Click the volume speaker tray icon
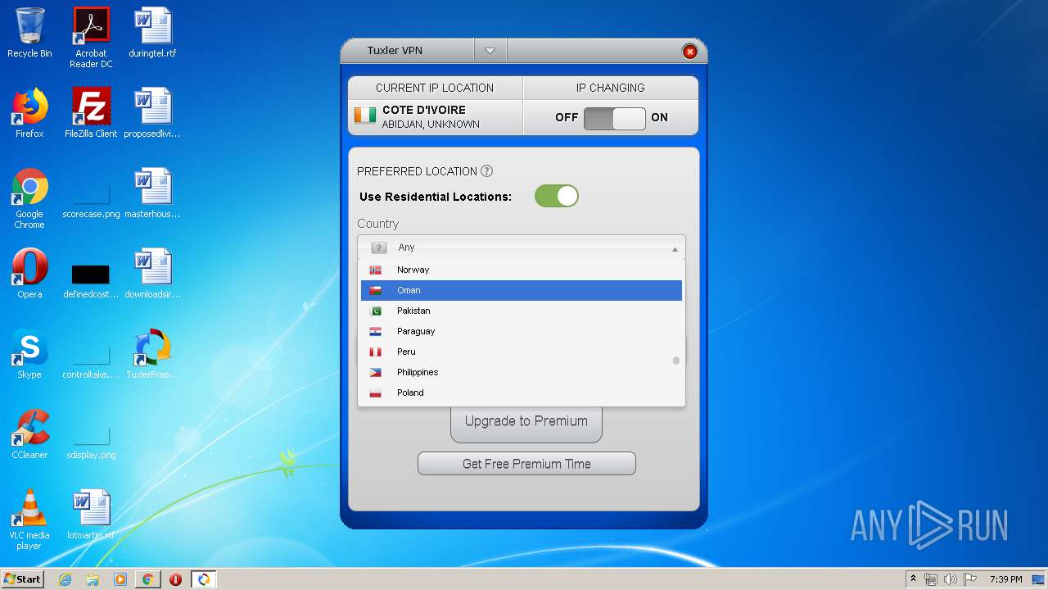 (950, 579)
